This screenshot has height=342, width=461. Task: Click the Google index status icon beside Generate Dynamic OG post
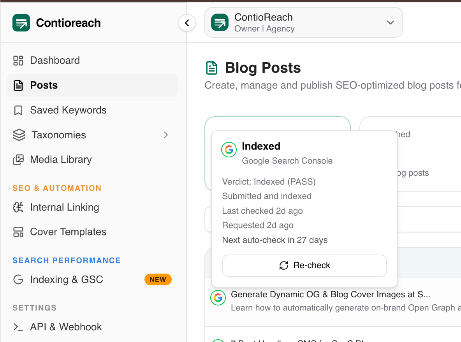218,298
